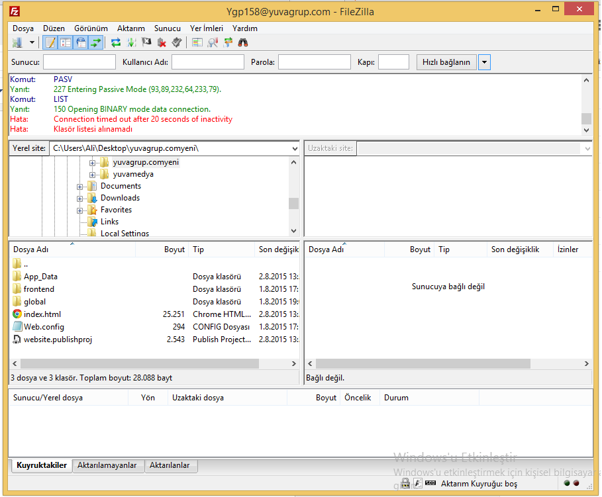602x497 pixels.
Task: Sort local files by Dosya Adı column
Action: pos(72,249)
